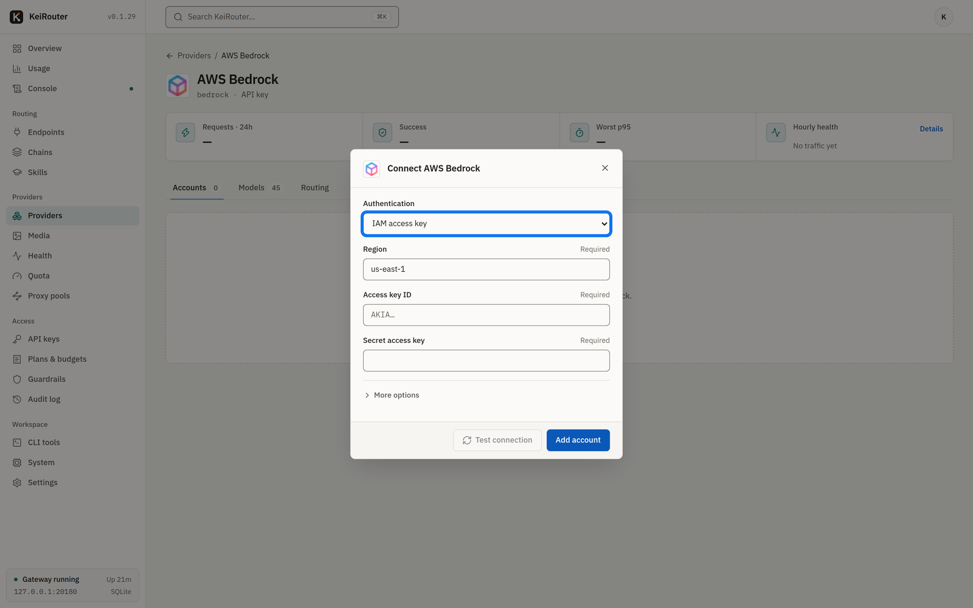973x608 pixels.
Task: Click the KeiRouter logo
Action: (x=16, y=17)
